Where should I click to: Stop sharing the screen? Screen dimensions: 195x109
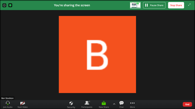(176, 5)
